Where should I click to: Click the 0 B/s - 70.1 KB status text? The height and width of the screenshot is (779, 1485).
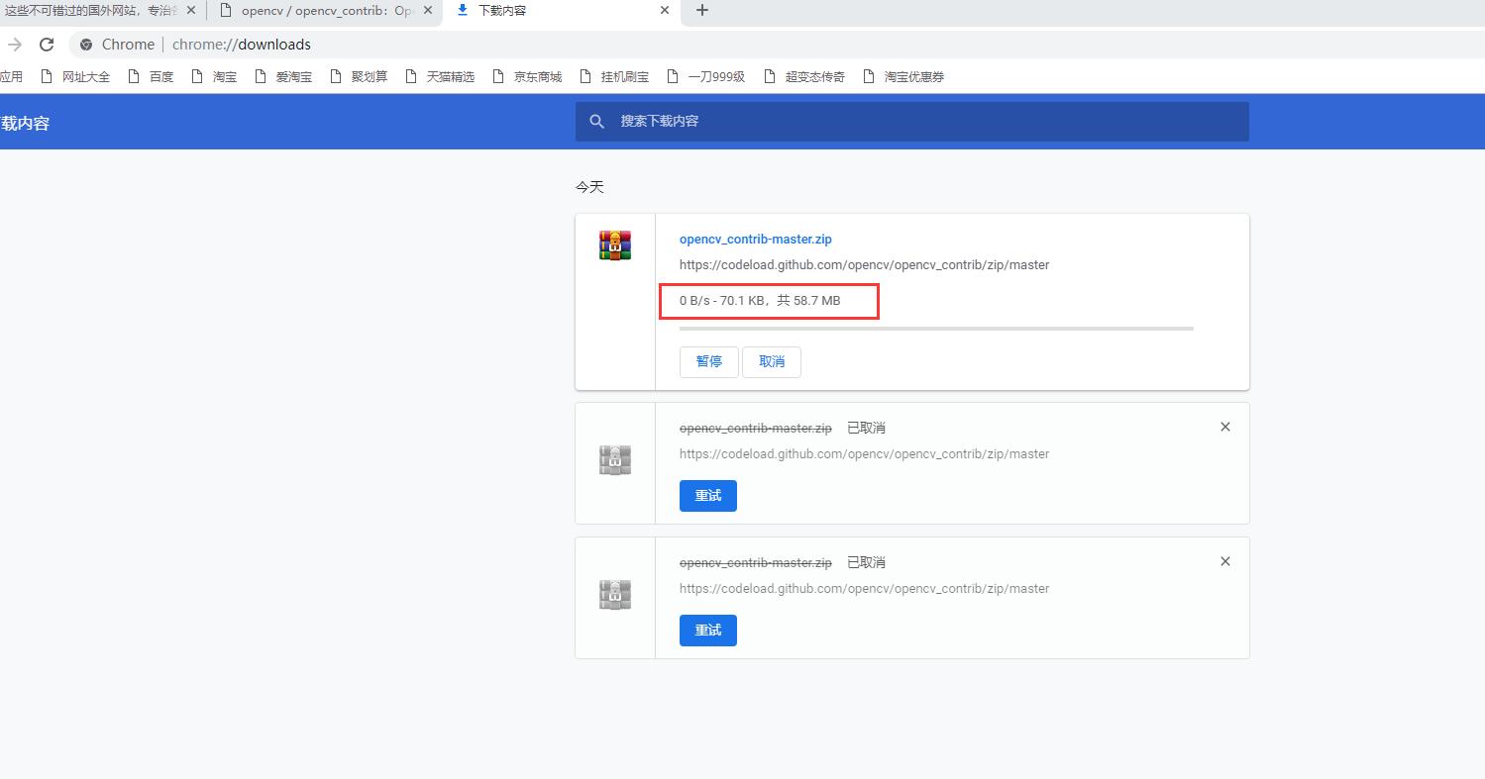(760, 300)
